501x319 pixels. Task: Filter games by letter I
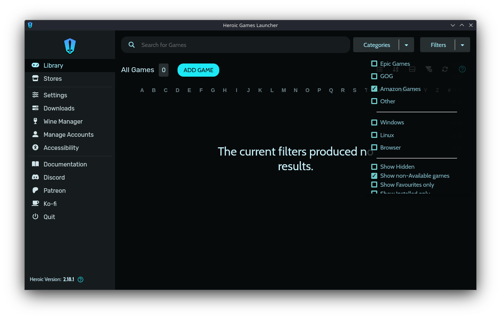pos(237,90)
